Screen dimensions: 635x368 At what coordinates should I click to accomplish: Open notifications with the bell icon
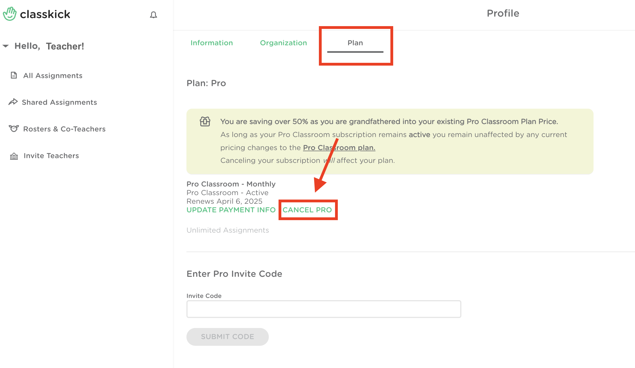[x=153, y=15]
